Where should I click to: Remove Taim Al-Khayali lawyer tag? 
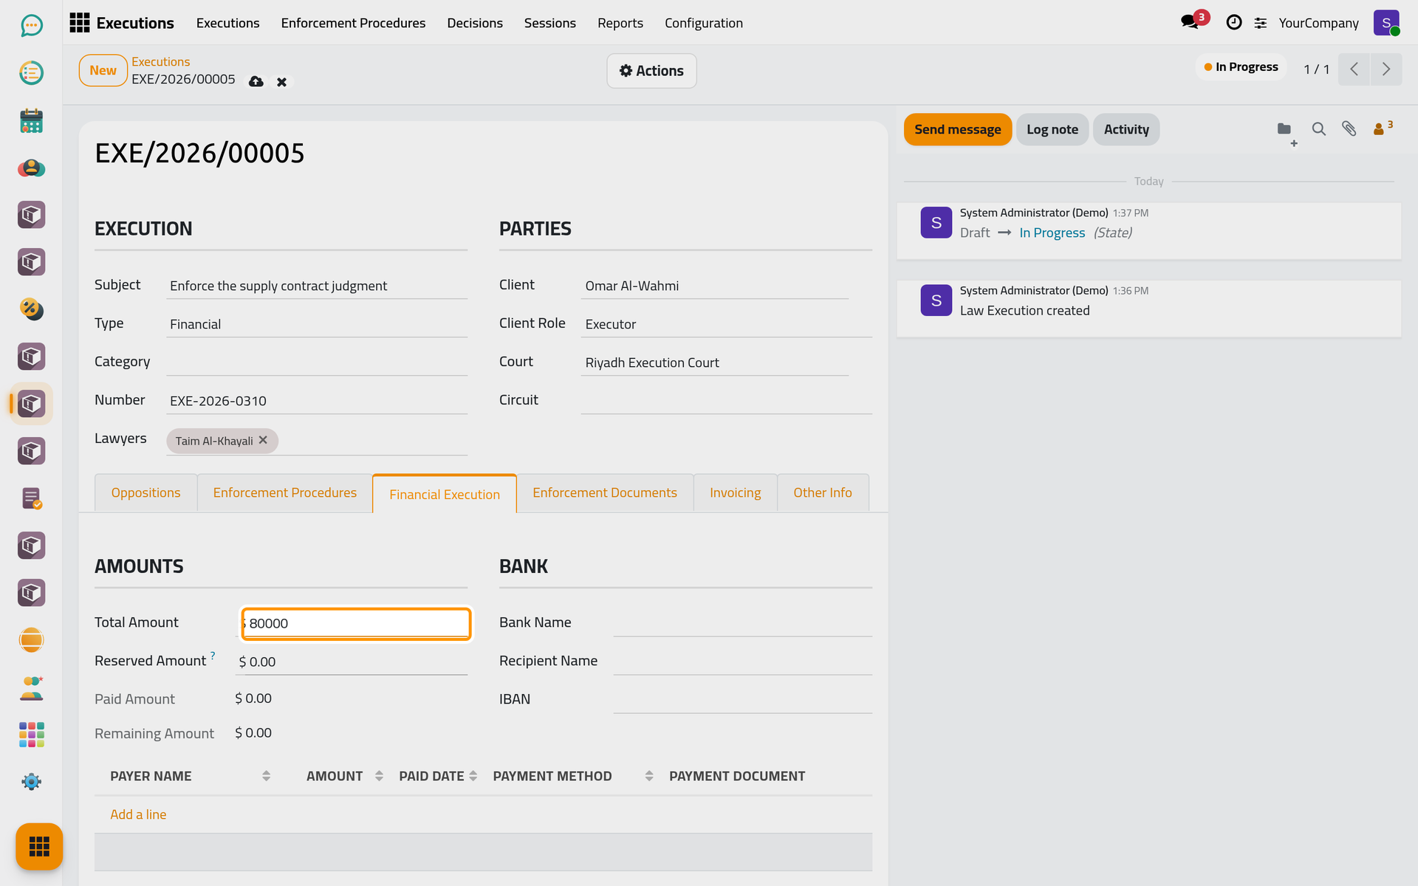coord(263,440)
